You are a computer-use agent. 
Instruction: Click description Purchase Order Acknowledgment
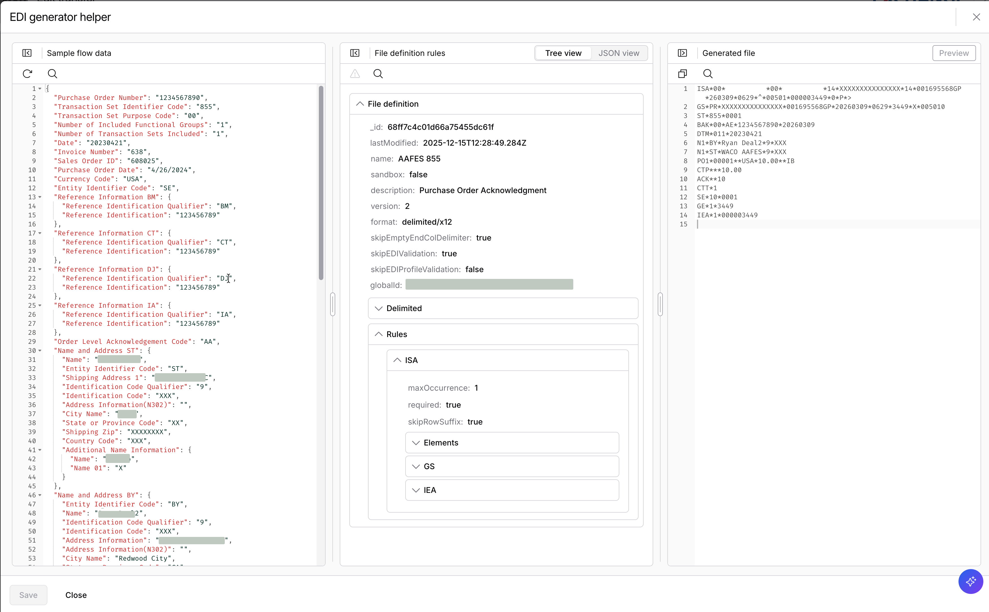(x=483, y=190)
